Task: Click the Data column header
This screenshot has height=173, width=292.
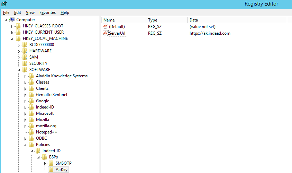Action: (237, 20)
